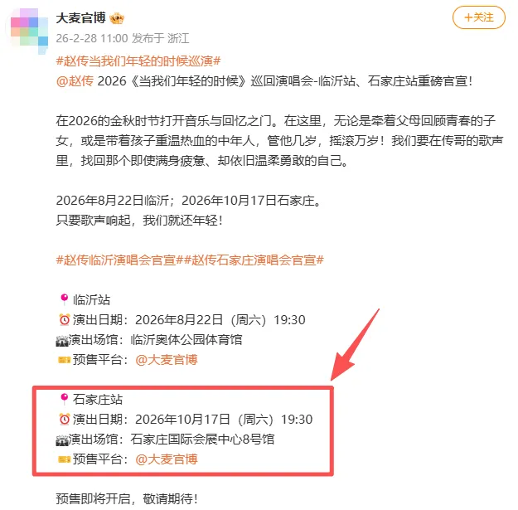518x510 pixels.
Task: Click the 预售即将开启 closing text line
Action: pyautogui.click(x=127, y=498)
